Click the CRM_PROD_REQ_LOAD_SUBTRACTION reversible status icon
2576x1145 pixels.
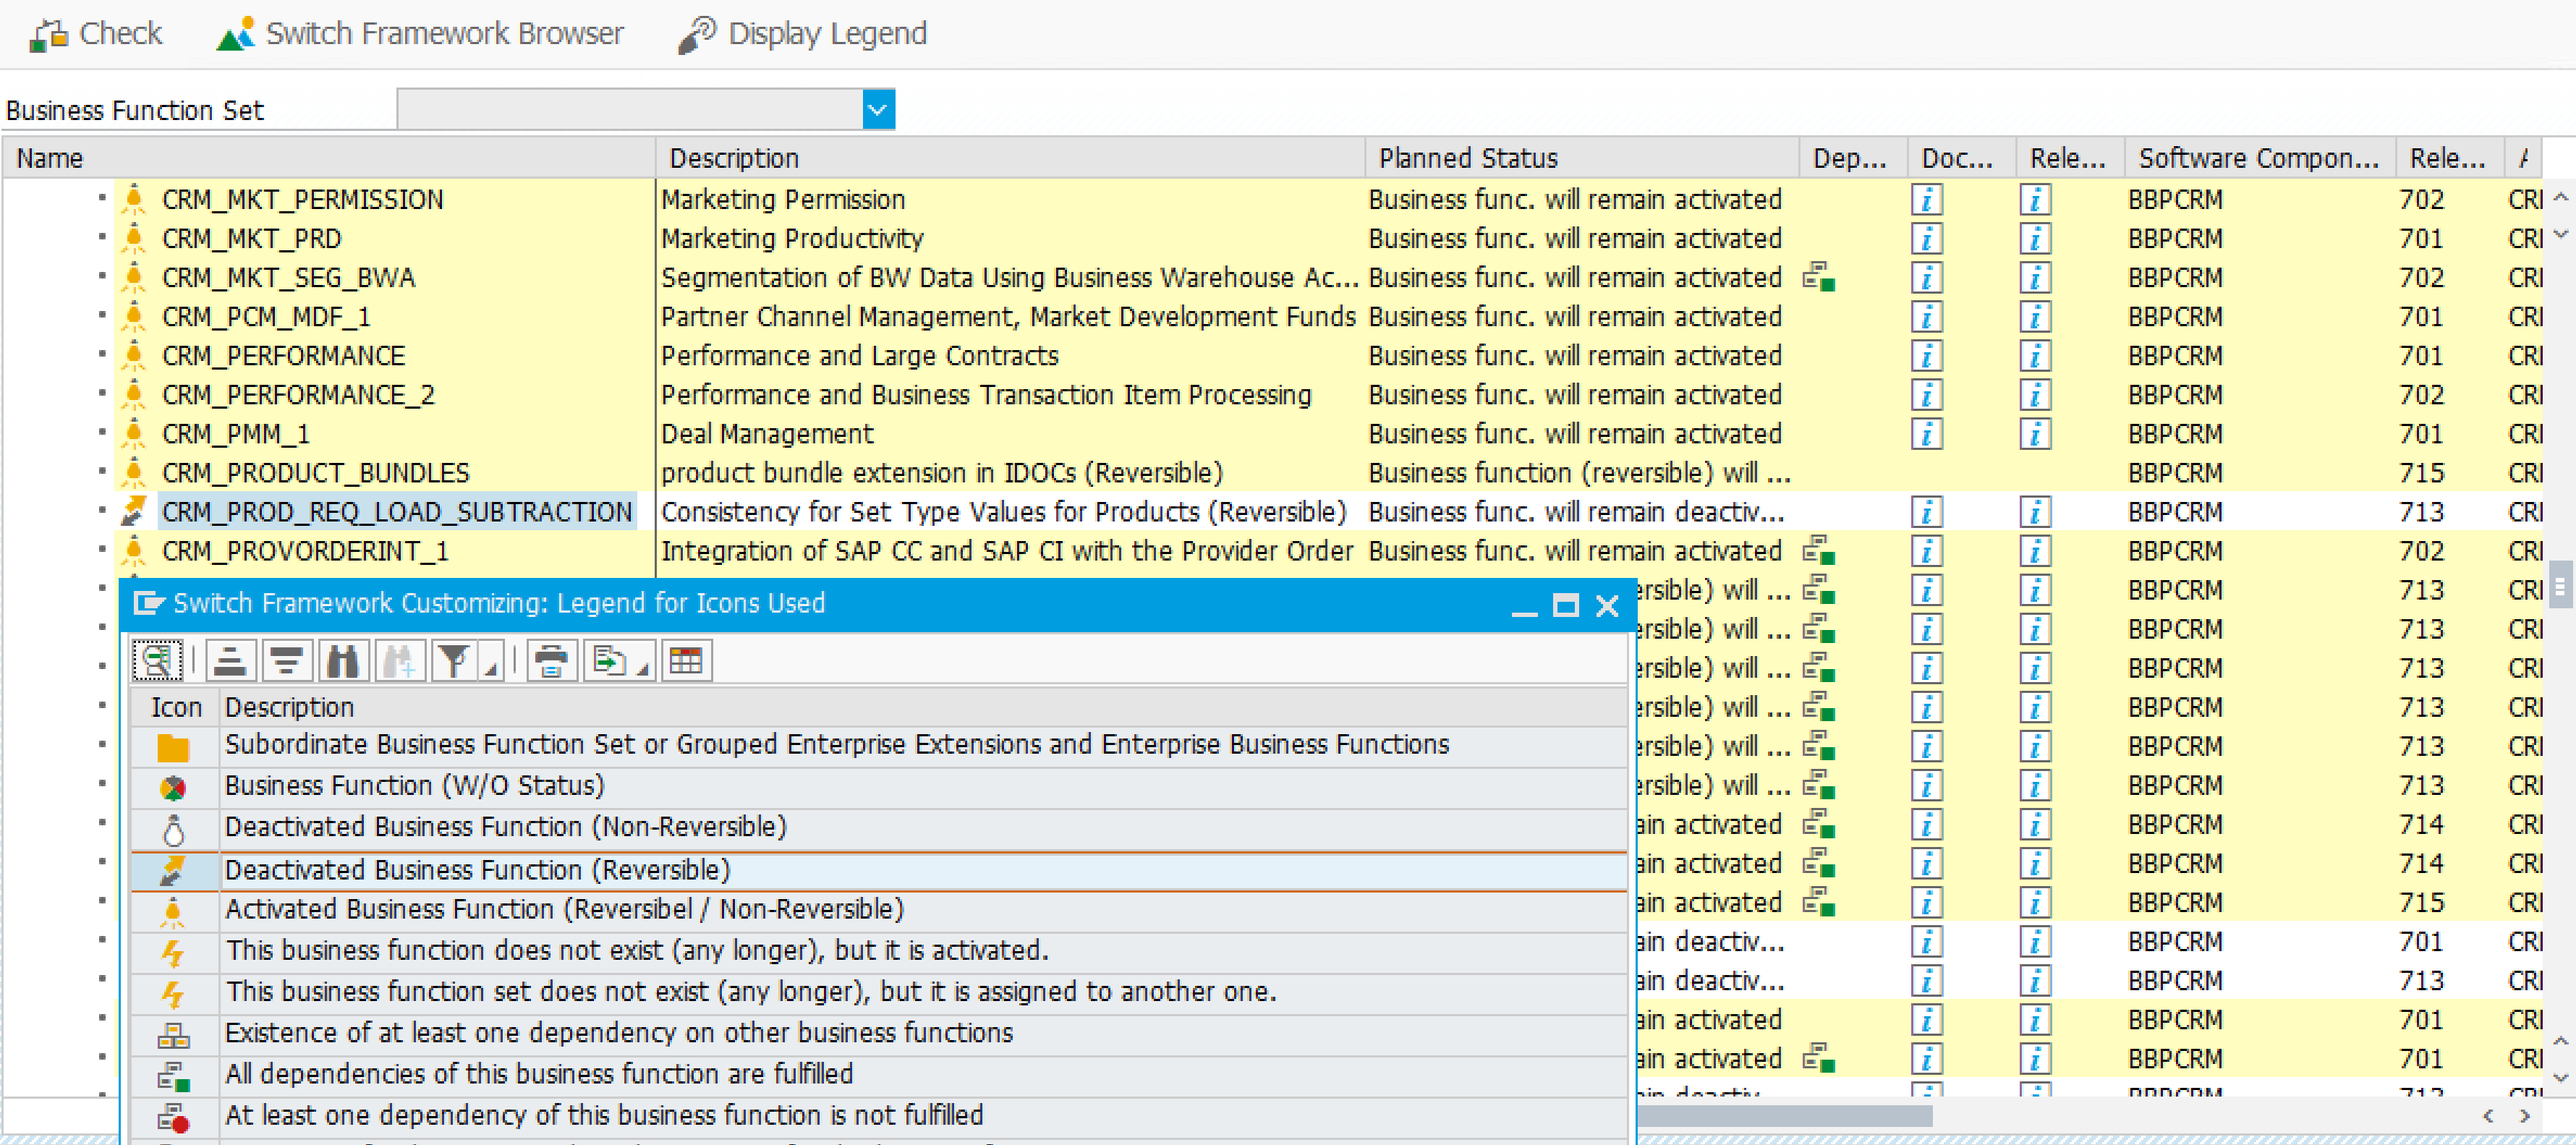[x=133, y=512]
